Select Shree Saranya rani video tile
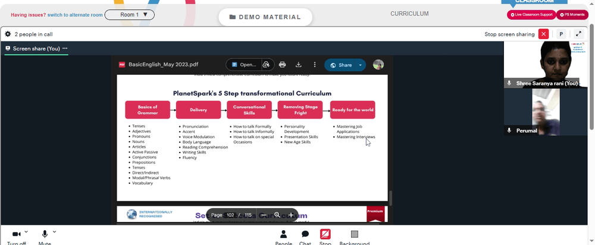Viewport: 595px width, 245px height. (x=546, y=65)
